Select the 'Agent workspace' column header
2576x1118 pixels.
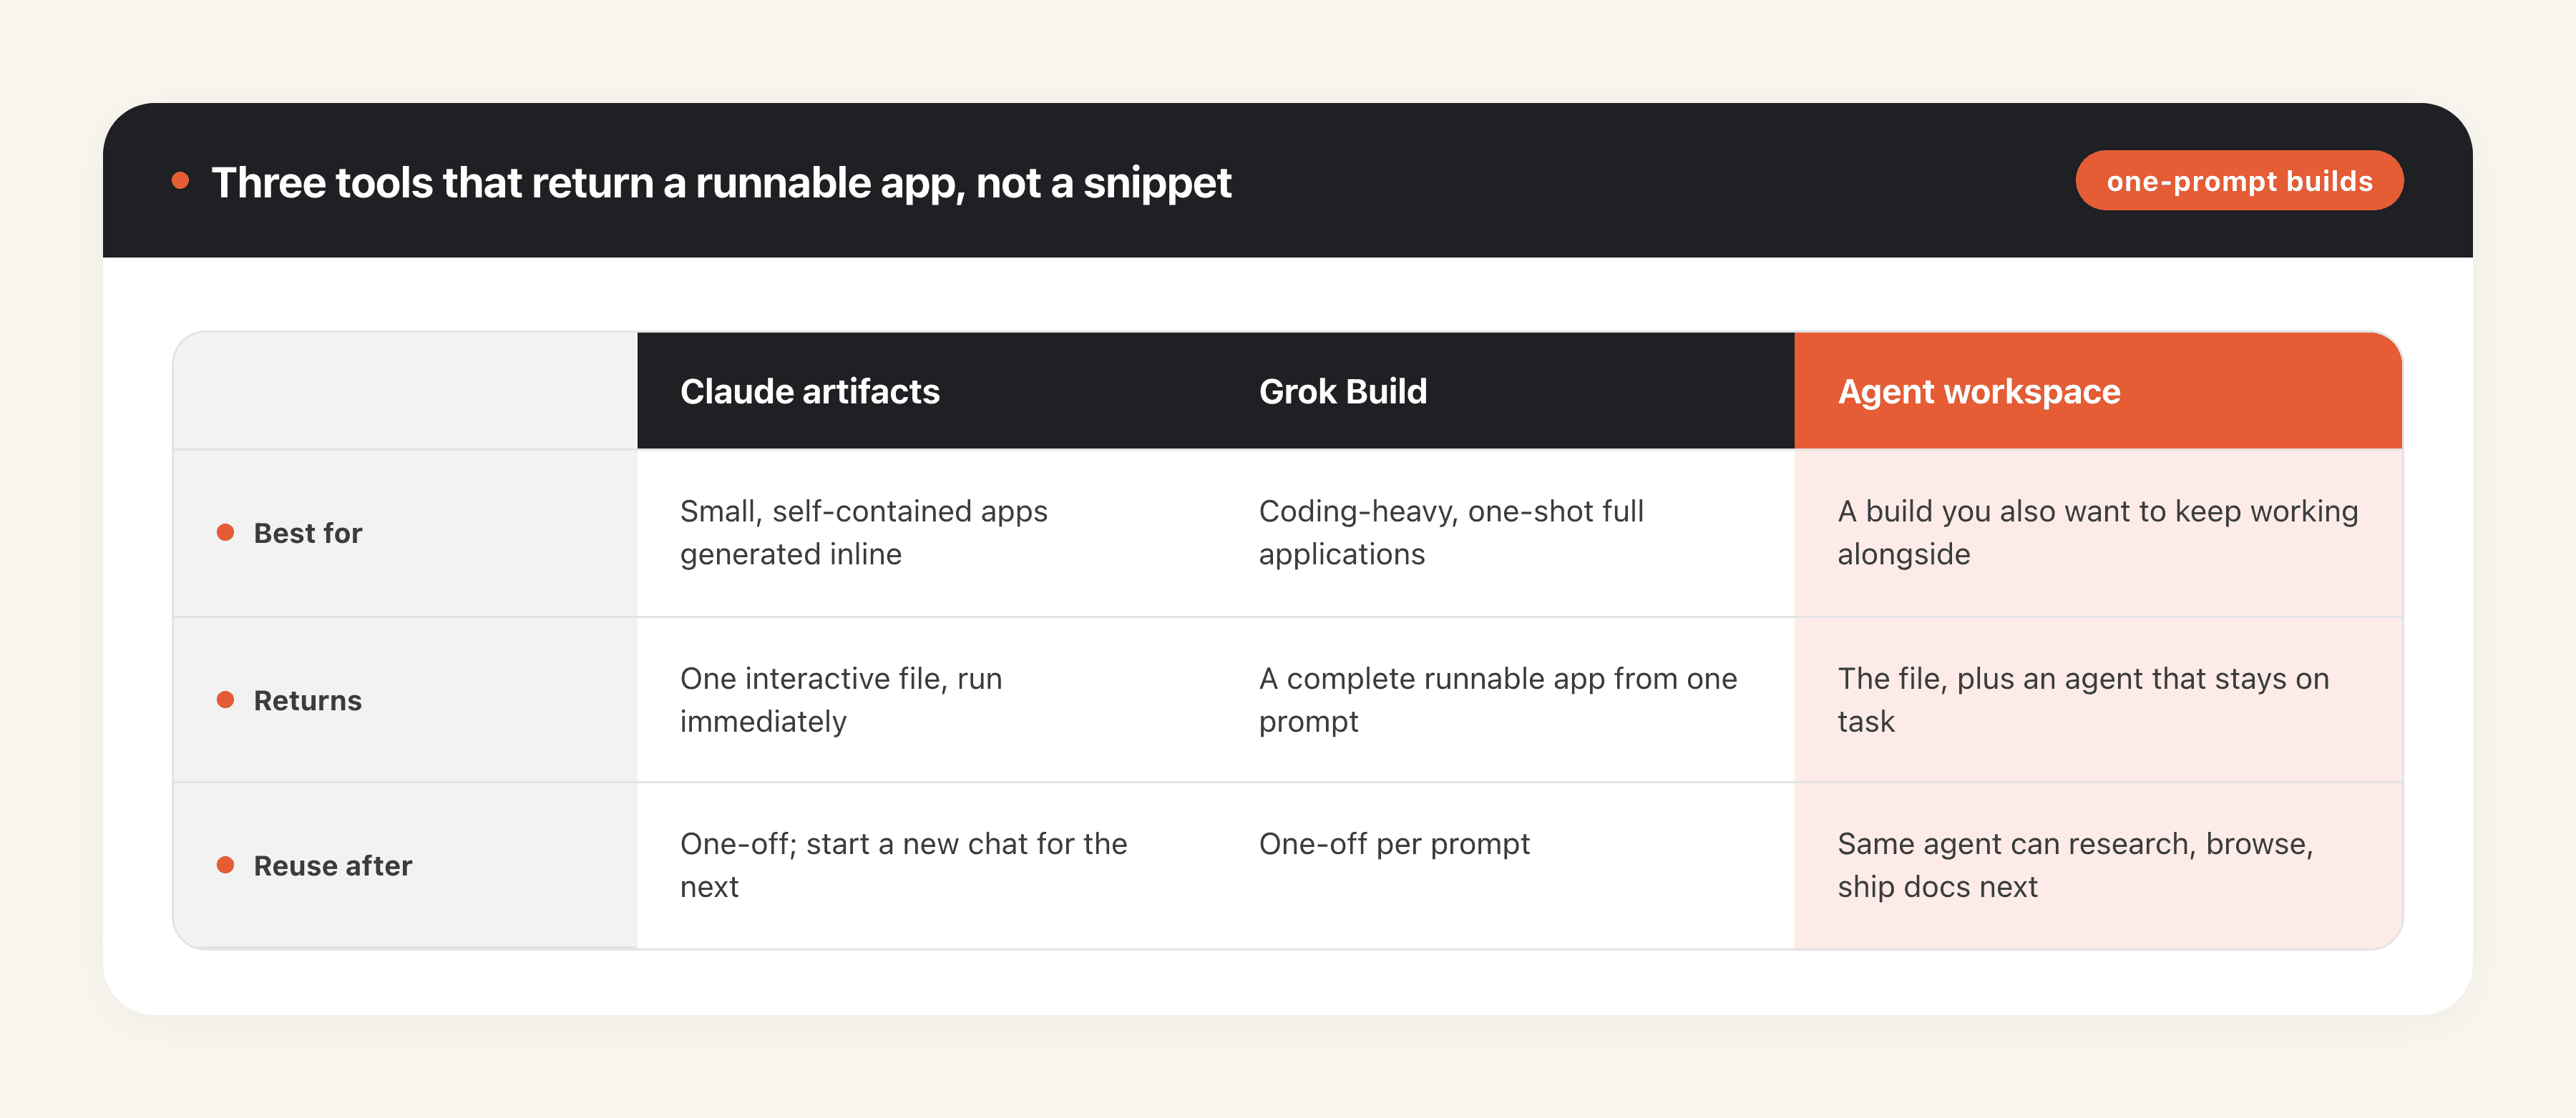click(2098, 391)
